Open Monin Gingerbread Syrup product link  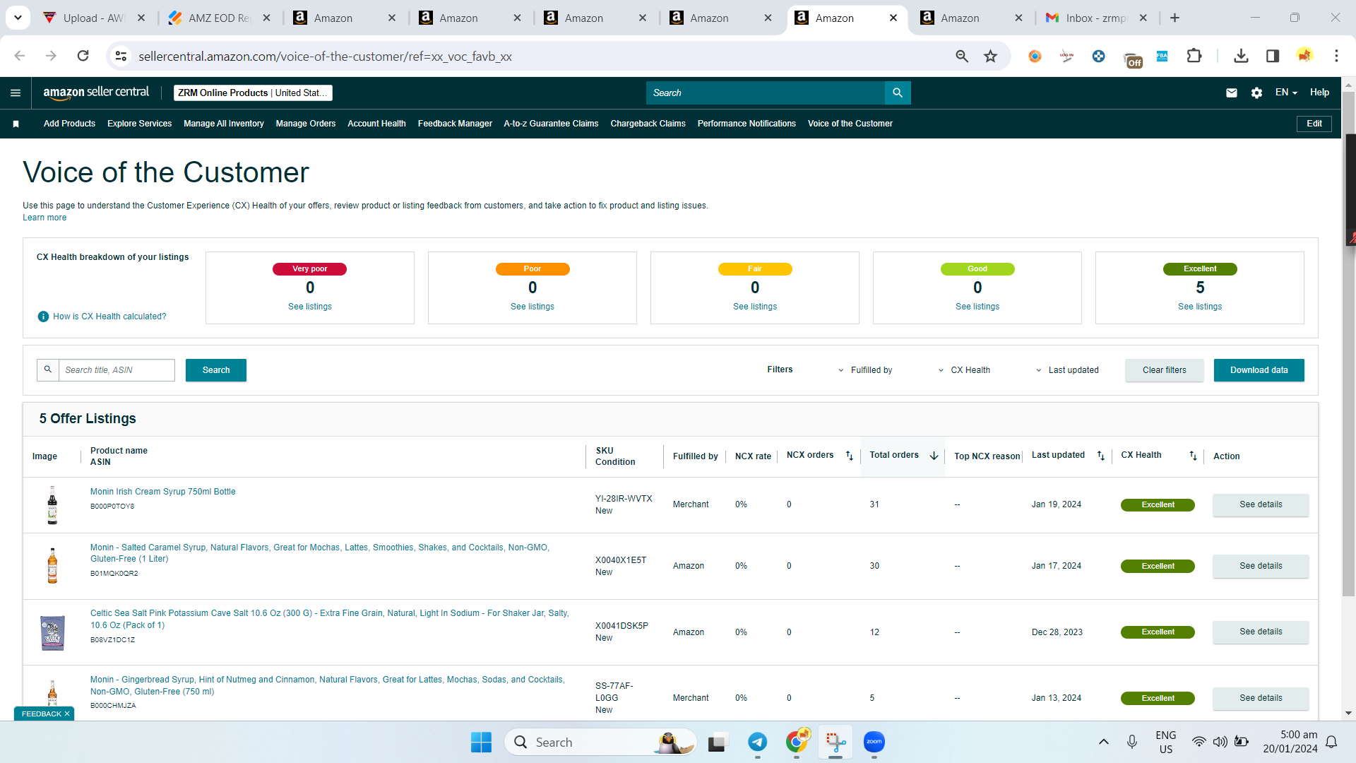coord(327,685)
